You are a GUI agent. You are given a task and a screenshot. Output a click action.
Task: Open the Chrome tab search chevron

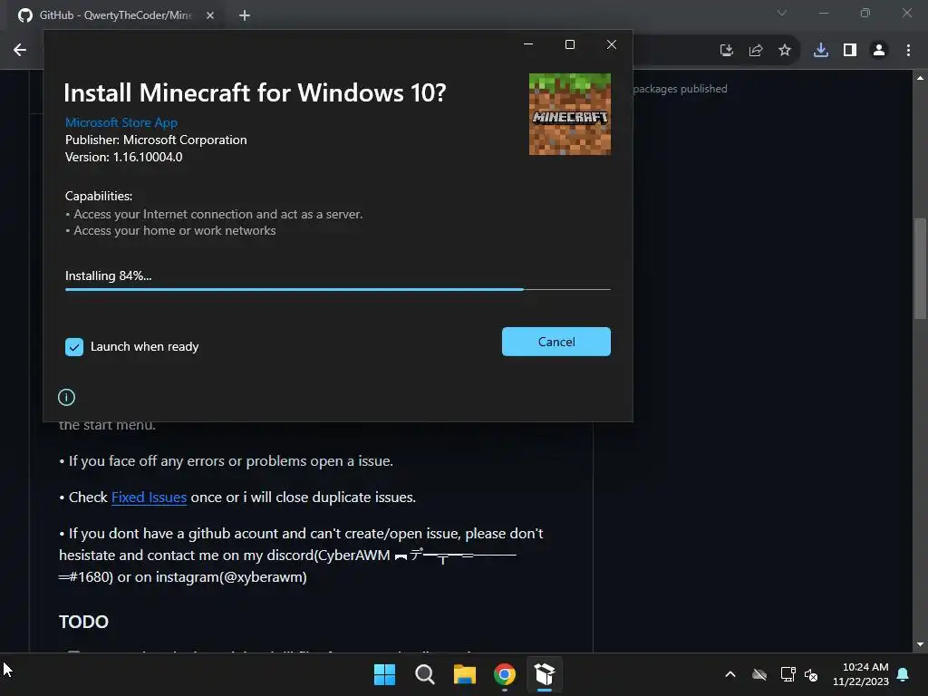(782, 13)
